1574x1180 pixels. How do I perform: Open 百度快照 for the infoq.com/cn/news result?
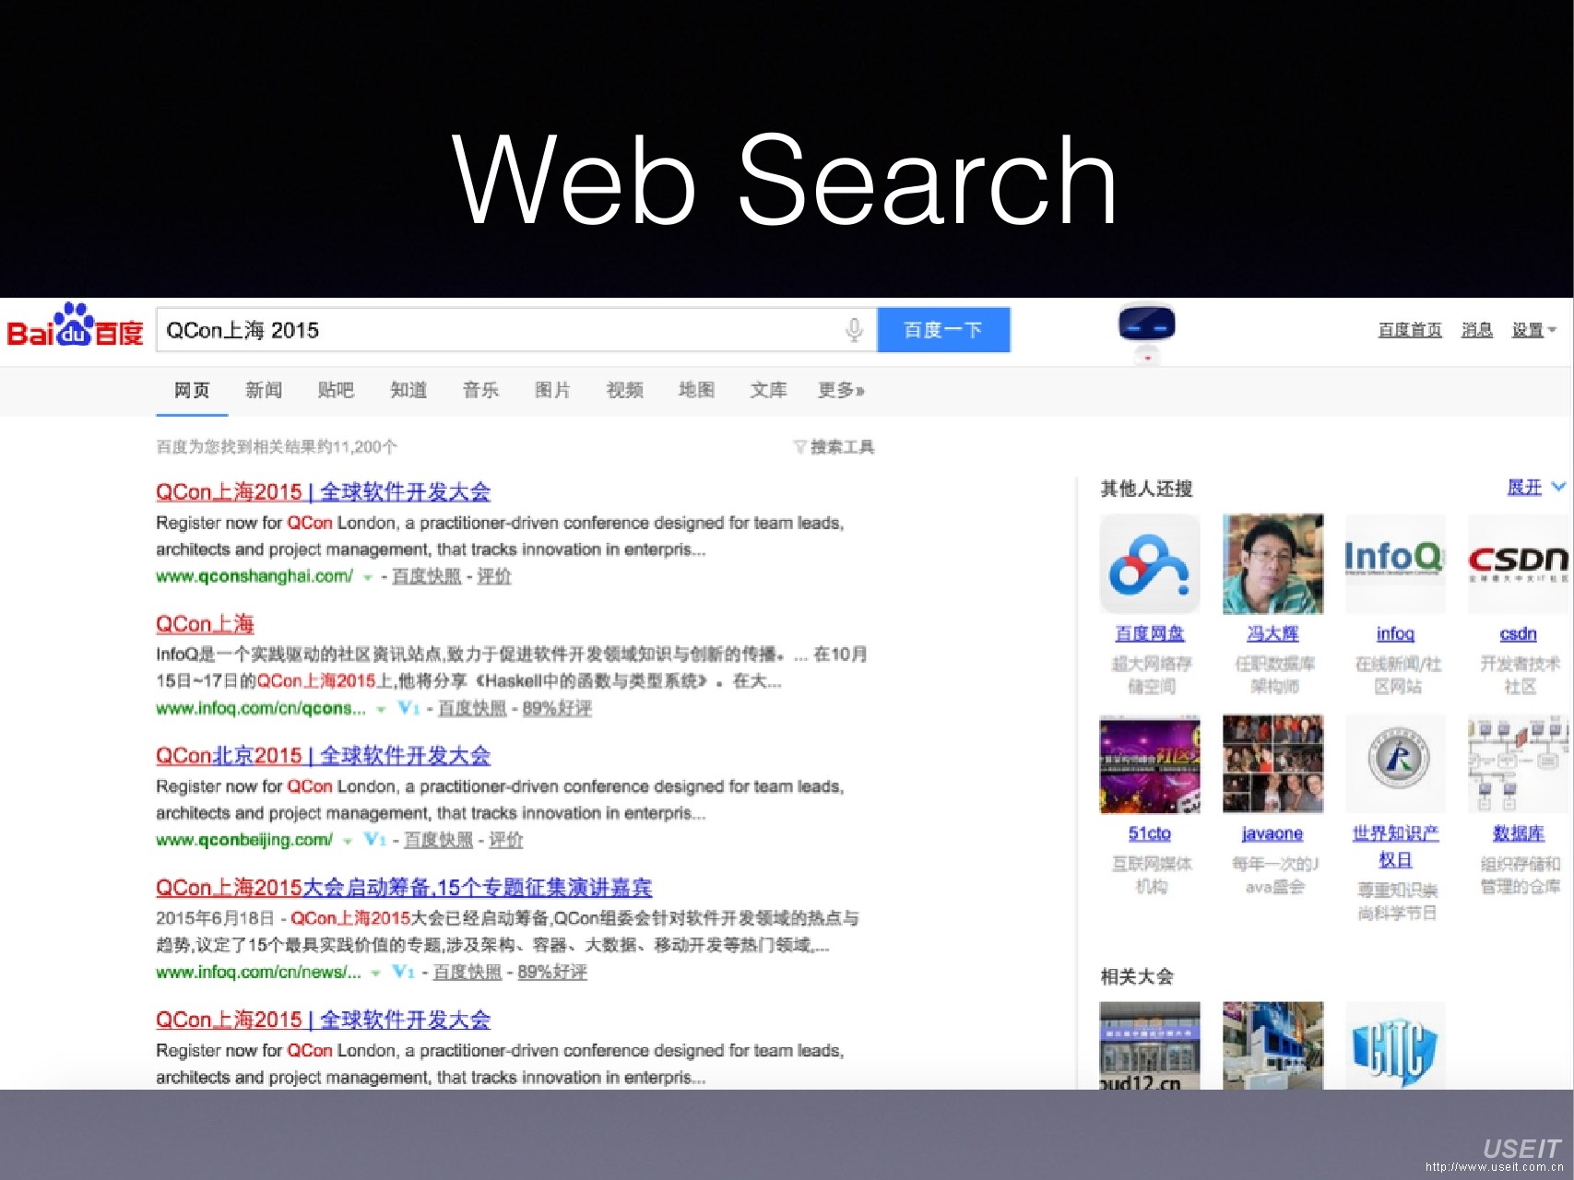(467, 972)
